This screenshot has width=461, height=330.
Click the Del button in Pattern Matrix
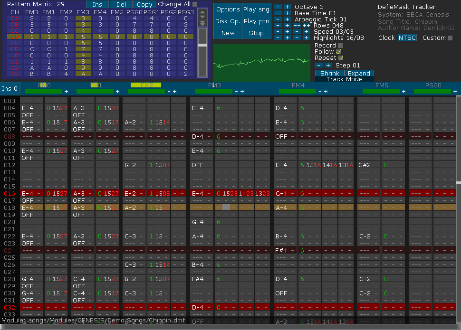(x=121, y=4)
